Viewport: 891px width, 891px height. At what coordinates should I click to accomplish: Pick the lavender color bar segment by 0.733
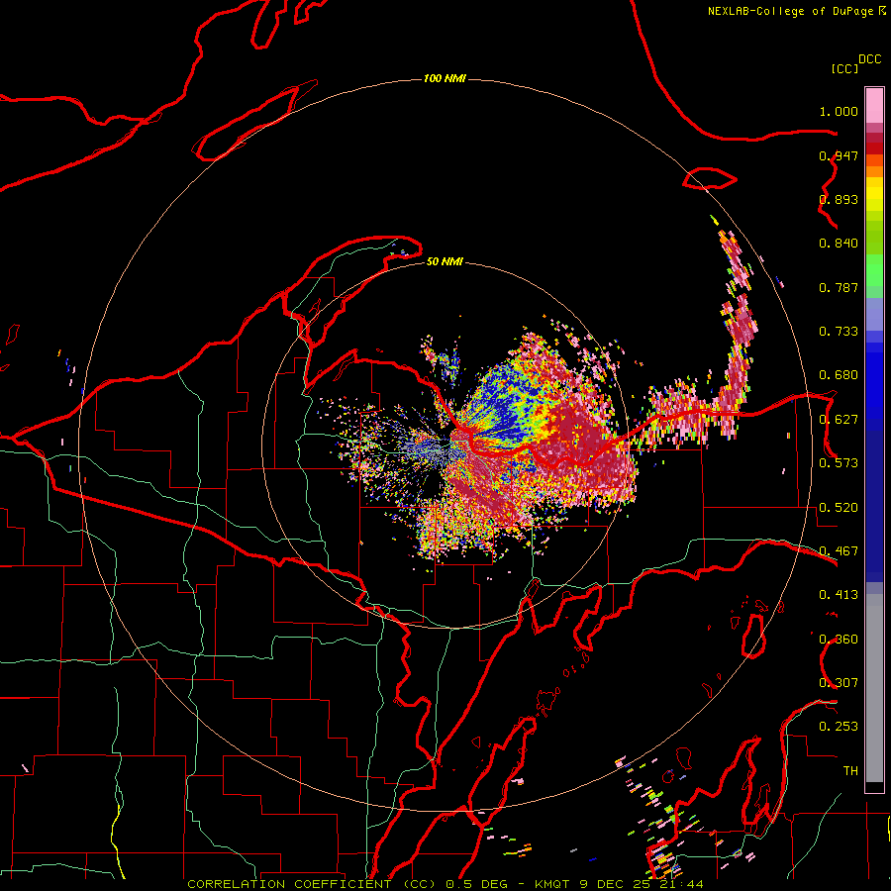click(x=874, y=314)
